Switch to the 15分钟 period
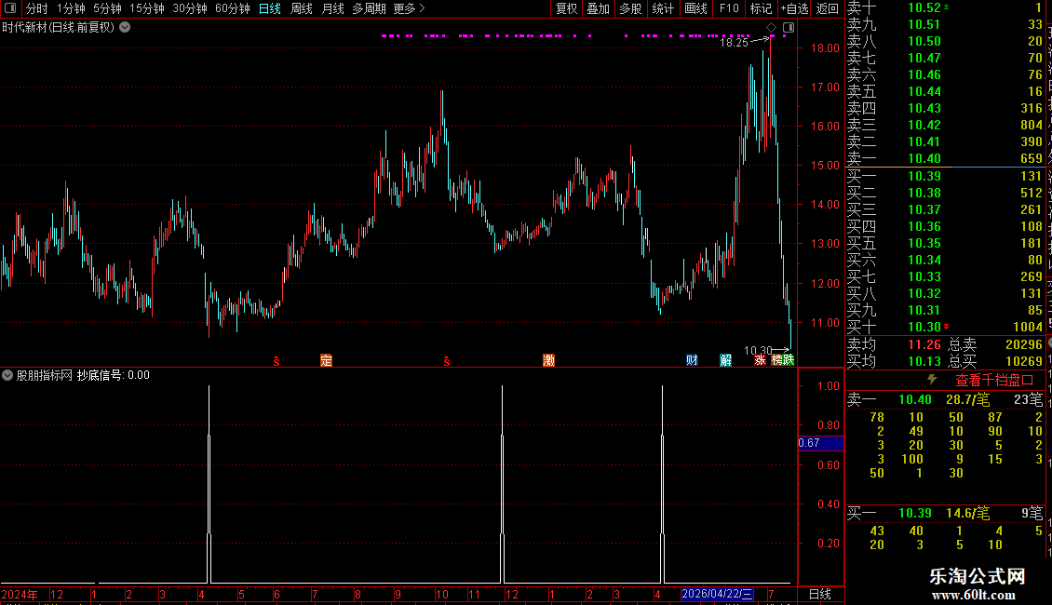The width and height of the screenshot is (1052, 605). (x=147, y=8)
